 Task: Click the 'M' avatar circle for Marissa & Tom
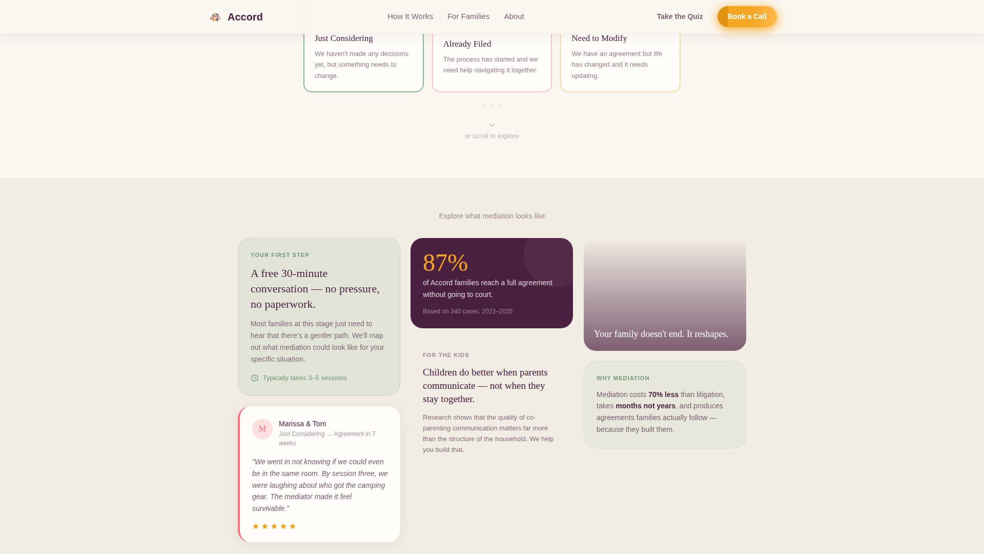[x=262, y=429]
